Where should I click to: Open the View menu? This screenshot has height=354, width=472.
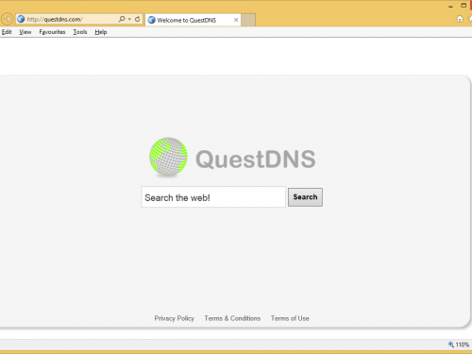tap(25, 32)
